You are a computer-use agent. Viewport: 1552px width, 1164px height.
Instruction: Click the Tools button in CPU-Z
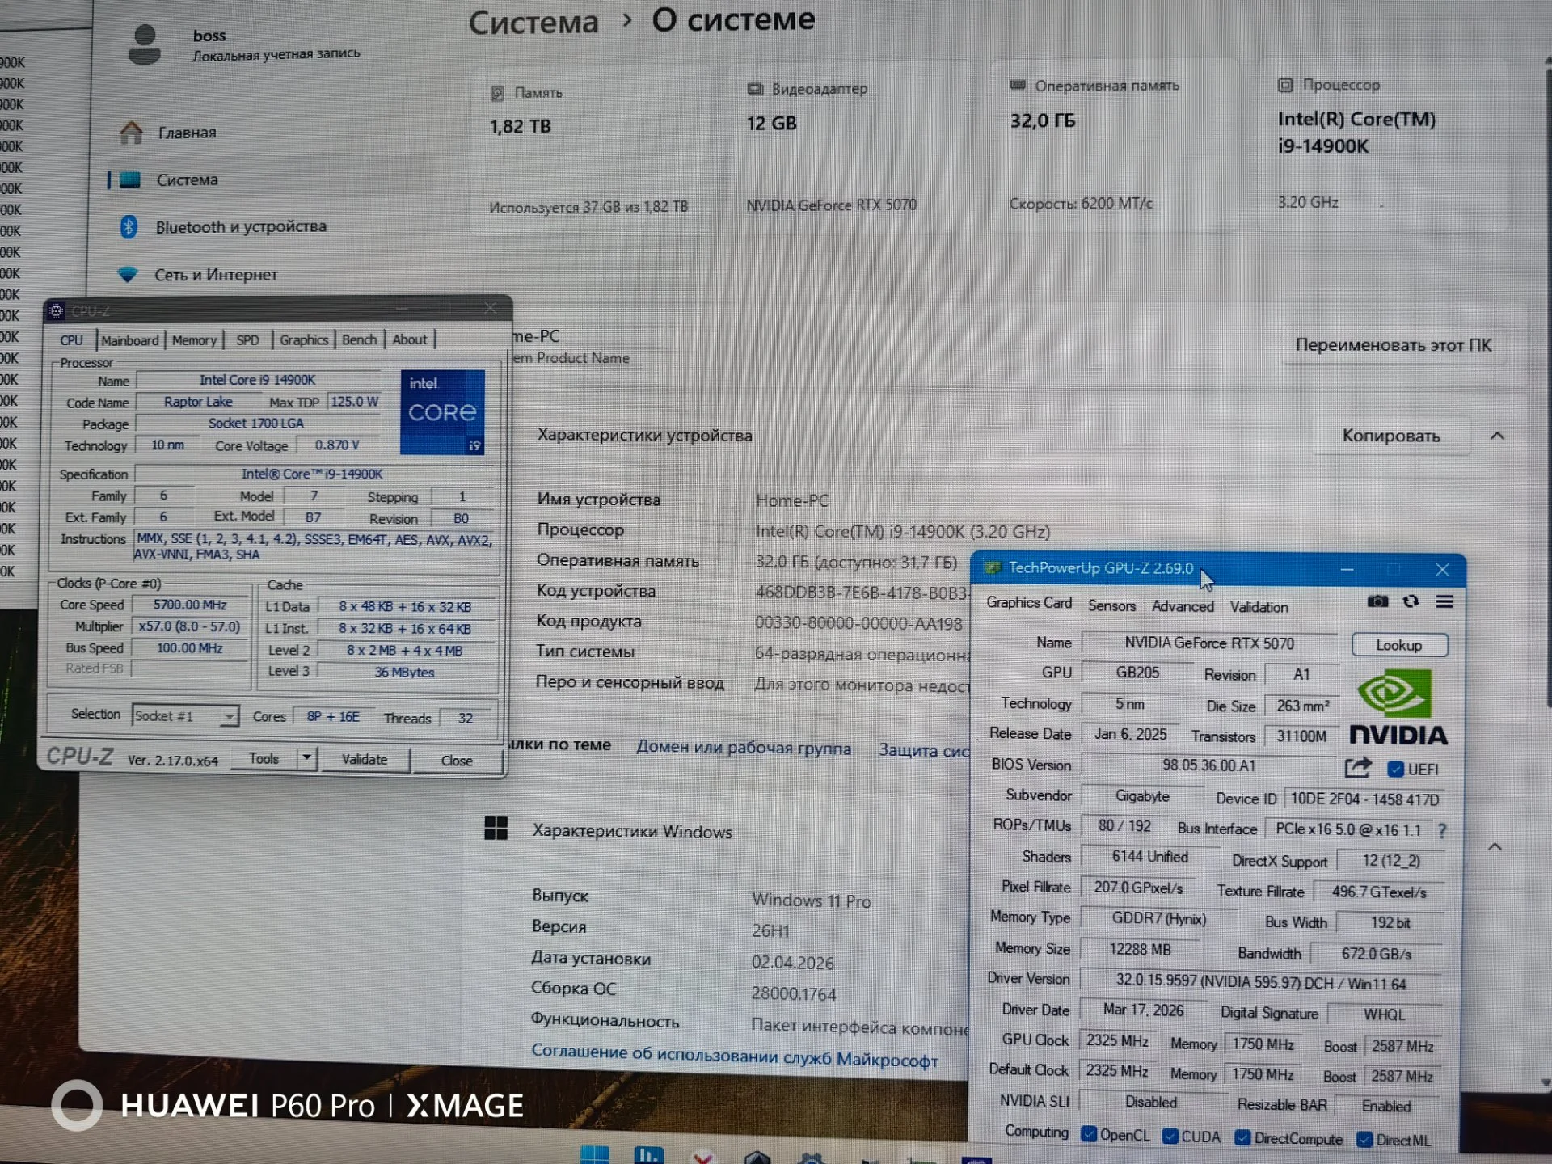tap(264, 758)
